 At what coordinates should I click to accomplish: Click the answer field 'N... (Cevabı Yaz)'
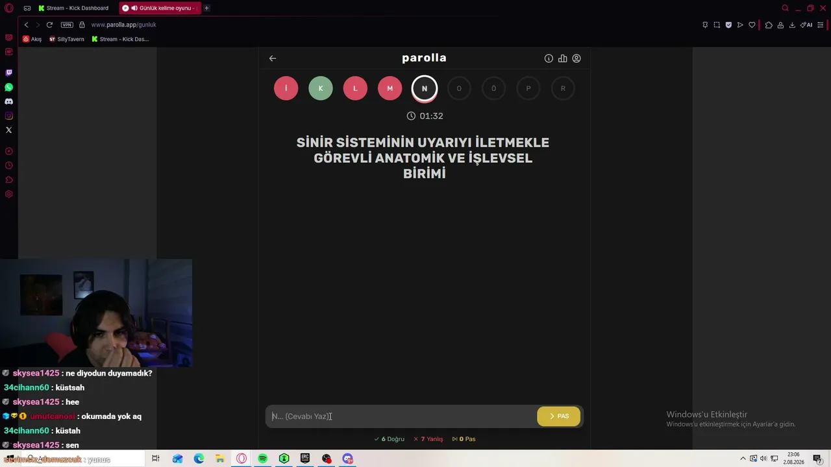401,416
